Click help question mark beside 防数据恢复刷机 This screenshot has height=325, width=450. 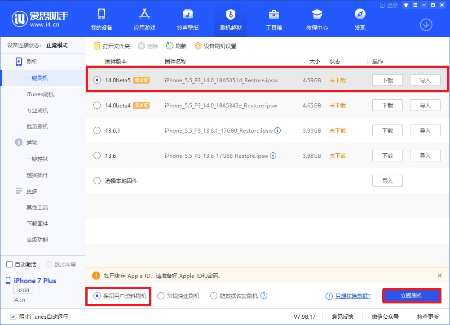click(264, 296)
